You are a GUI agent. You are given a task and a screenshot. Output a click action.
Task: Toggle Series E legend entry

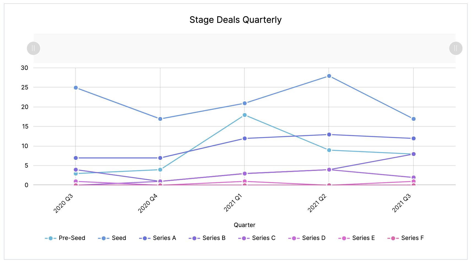pos(357,238)
